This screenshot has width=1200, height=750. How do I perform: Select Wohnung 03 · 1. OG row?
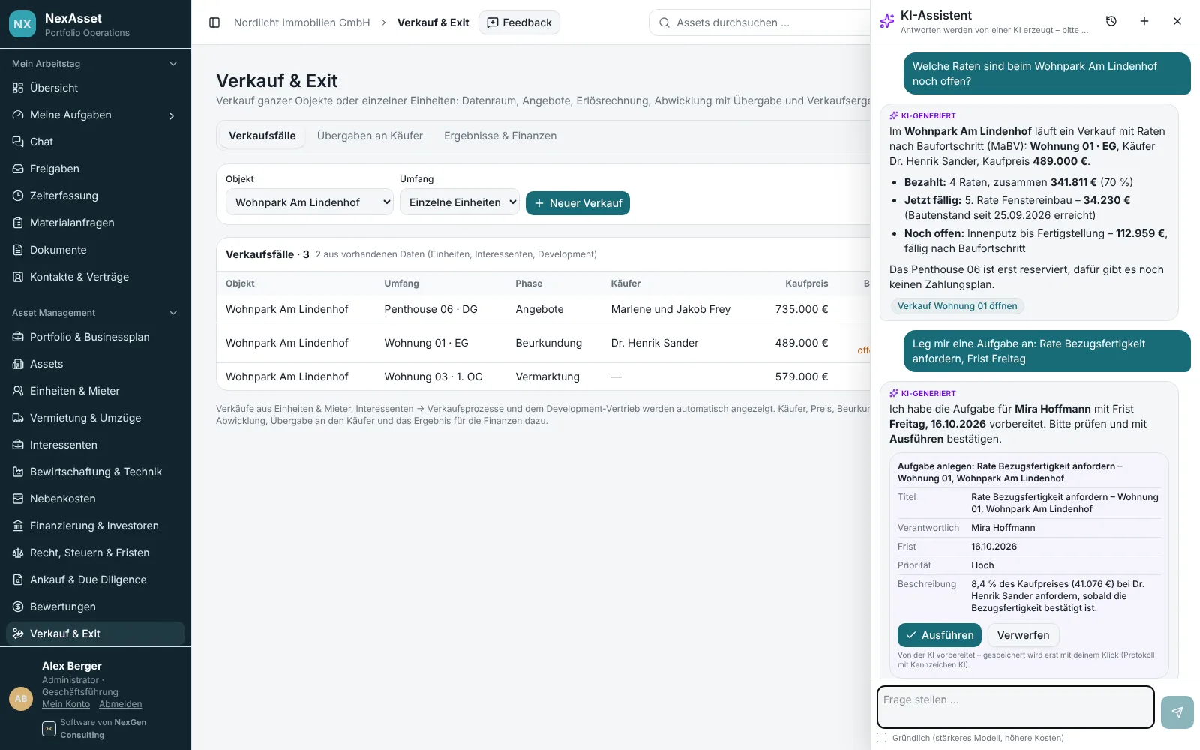(x=543, y=376)
